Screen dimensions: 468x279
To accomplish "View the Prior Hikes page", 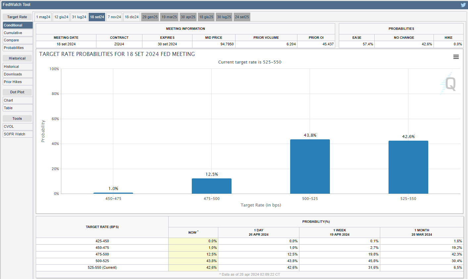I will tap(18, 82).
